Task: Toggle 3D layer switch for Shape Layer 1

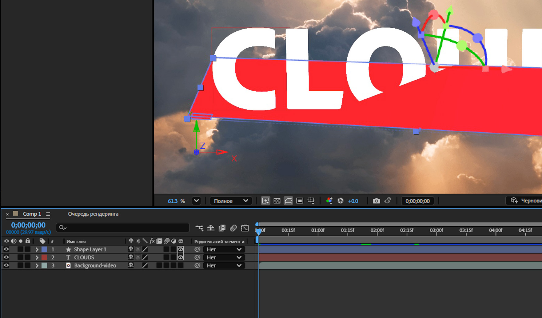Action: 181,249
